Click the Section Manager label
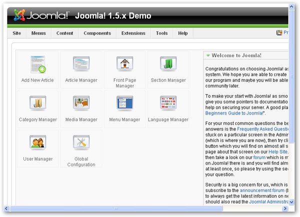Viewport: 300px width, 217px height. [x=168, y=80]
